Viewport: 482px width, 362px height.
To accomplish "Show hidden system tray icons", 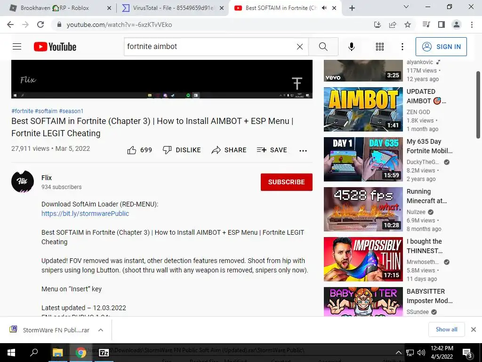I will pyautogui.click(x=398, y=353).
